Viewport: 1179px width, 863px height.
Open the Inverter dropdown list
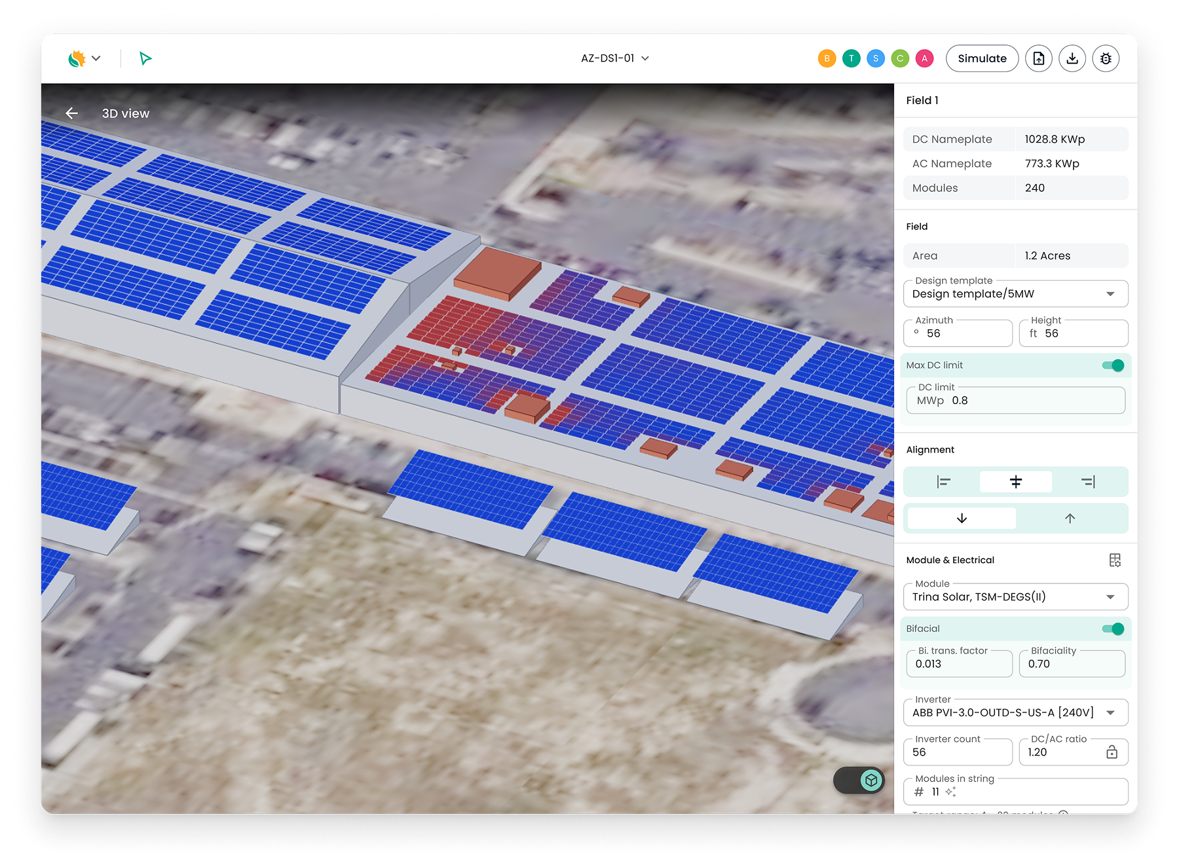pos(1015,712)
